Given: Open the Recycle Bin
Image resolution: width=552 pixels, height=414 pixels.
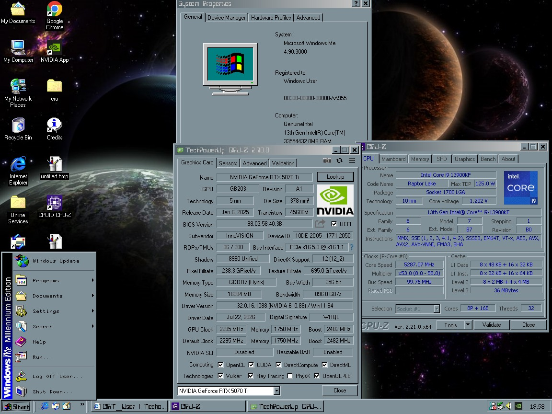Looking at the screenshot, I should 18,129.
